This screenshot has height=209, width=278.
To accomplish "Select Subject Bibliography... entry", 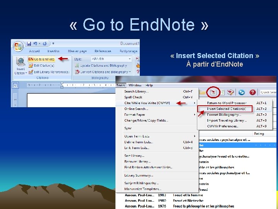I will click(157, 183).
